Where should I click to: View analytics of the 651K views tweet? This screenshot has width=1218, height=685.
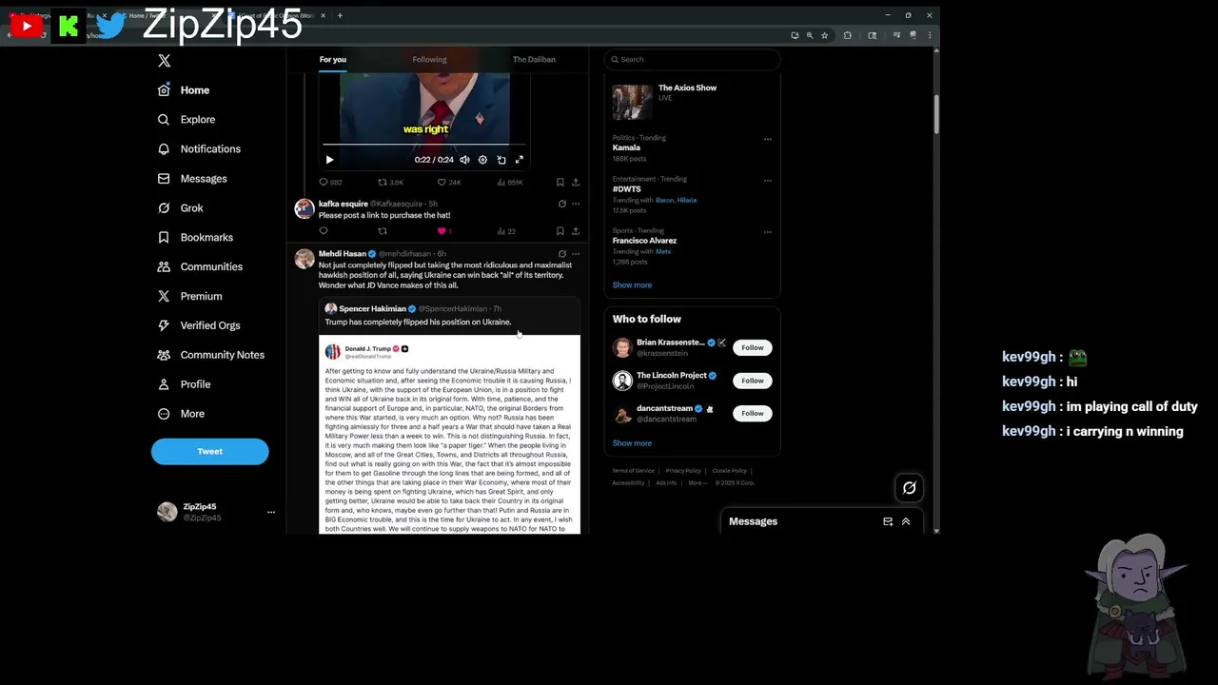point(510,182)
